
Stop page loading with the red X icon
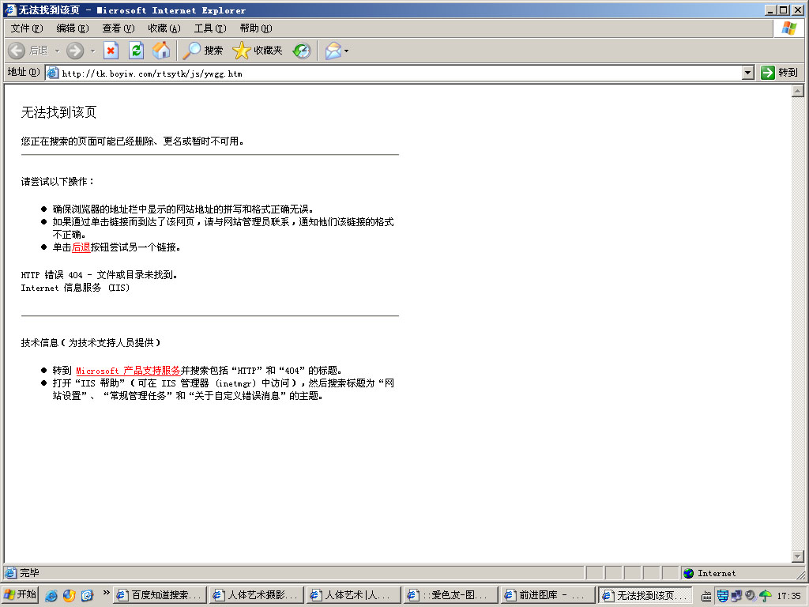[x=111, y=51]
